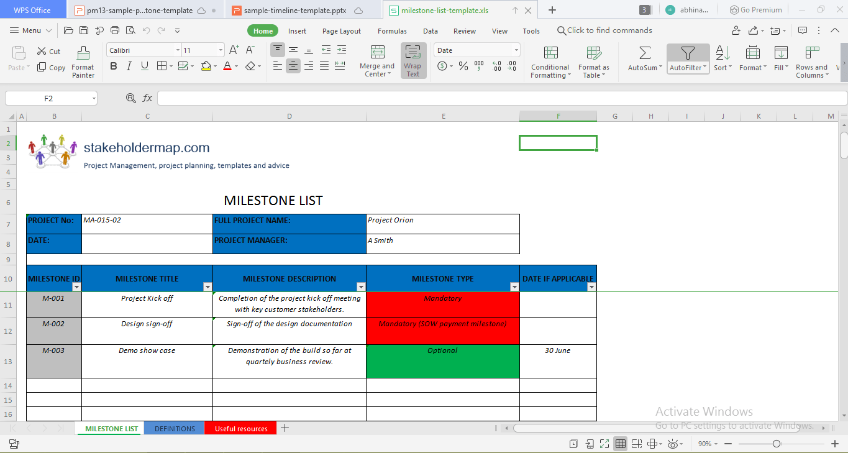The height and width of the screenshot is (453, 848).
Task: Switch to the DEFINITIONS sheet tab
Action: [175, 429]
